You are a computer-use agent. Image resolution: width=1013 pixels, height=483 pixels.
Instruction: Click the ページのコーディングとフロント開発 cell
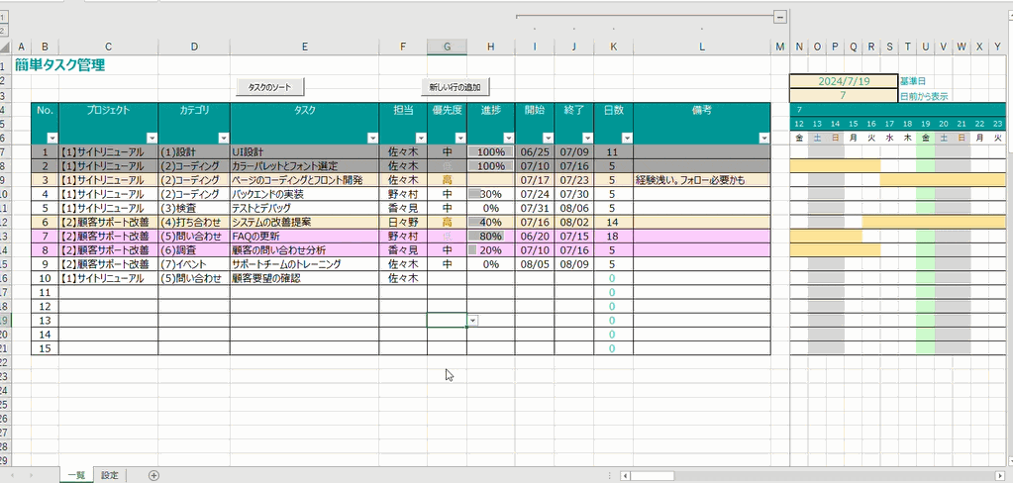[x=304, y=180]
